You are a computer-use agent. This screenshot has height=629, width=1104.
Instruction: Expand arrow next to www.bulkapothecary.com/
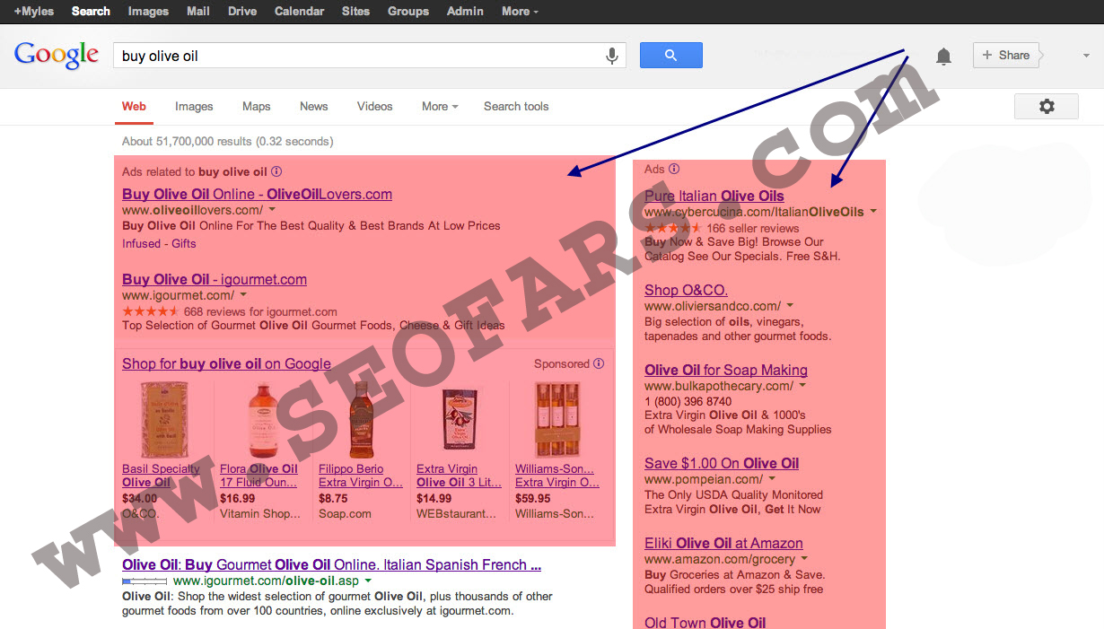[x=802, y=386]
